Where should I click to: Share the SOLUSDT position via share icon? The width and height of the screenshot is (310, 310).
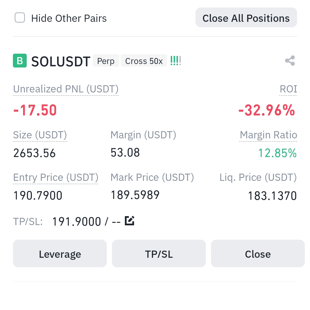pos(290,61)
